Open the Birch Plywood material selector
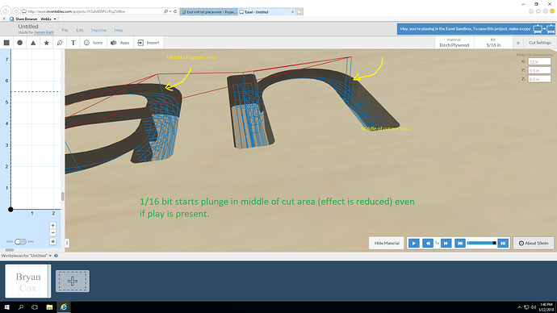Viewport: 557px width, 313px height. [454, 43]
